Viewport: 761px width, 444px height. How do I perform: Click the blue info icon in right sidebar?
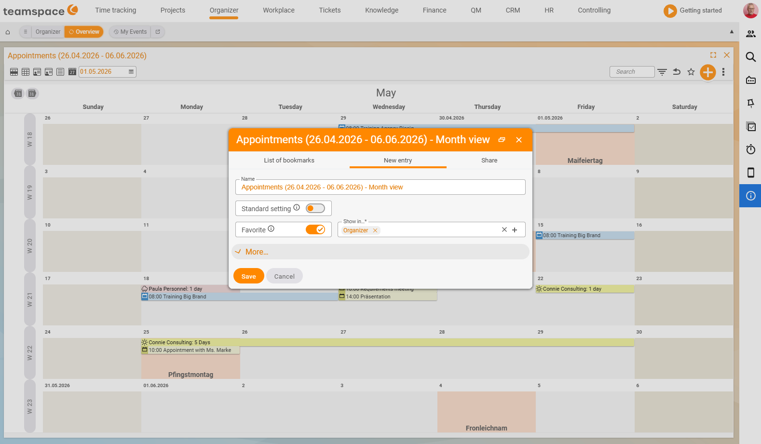[x=750, y=196]
